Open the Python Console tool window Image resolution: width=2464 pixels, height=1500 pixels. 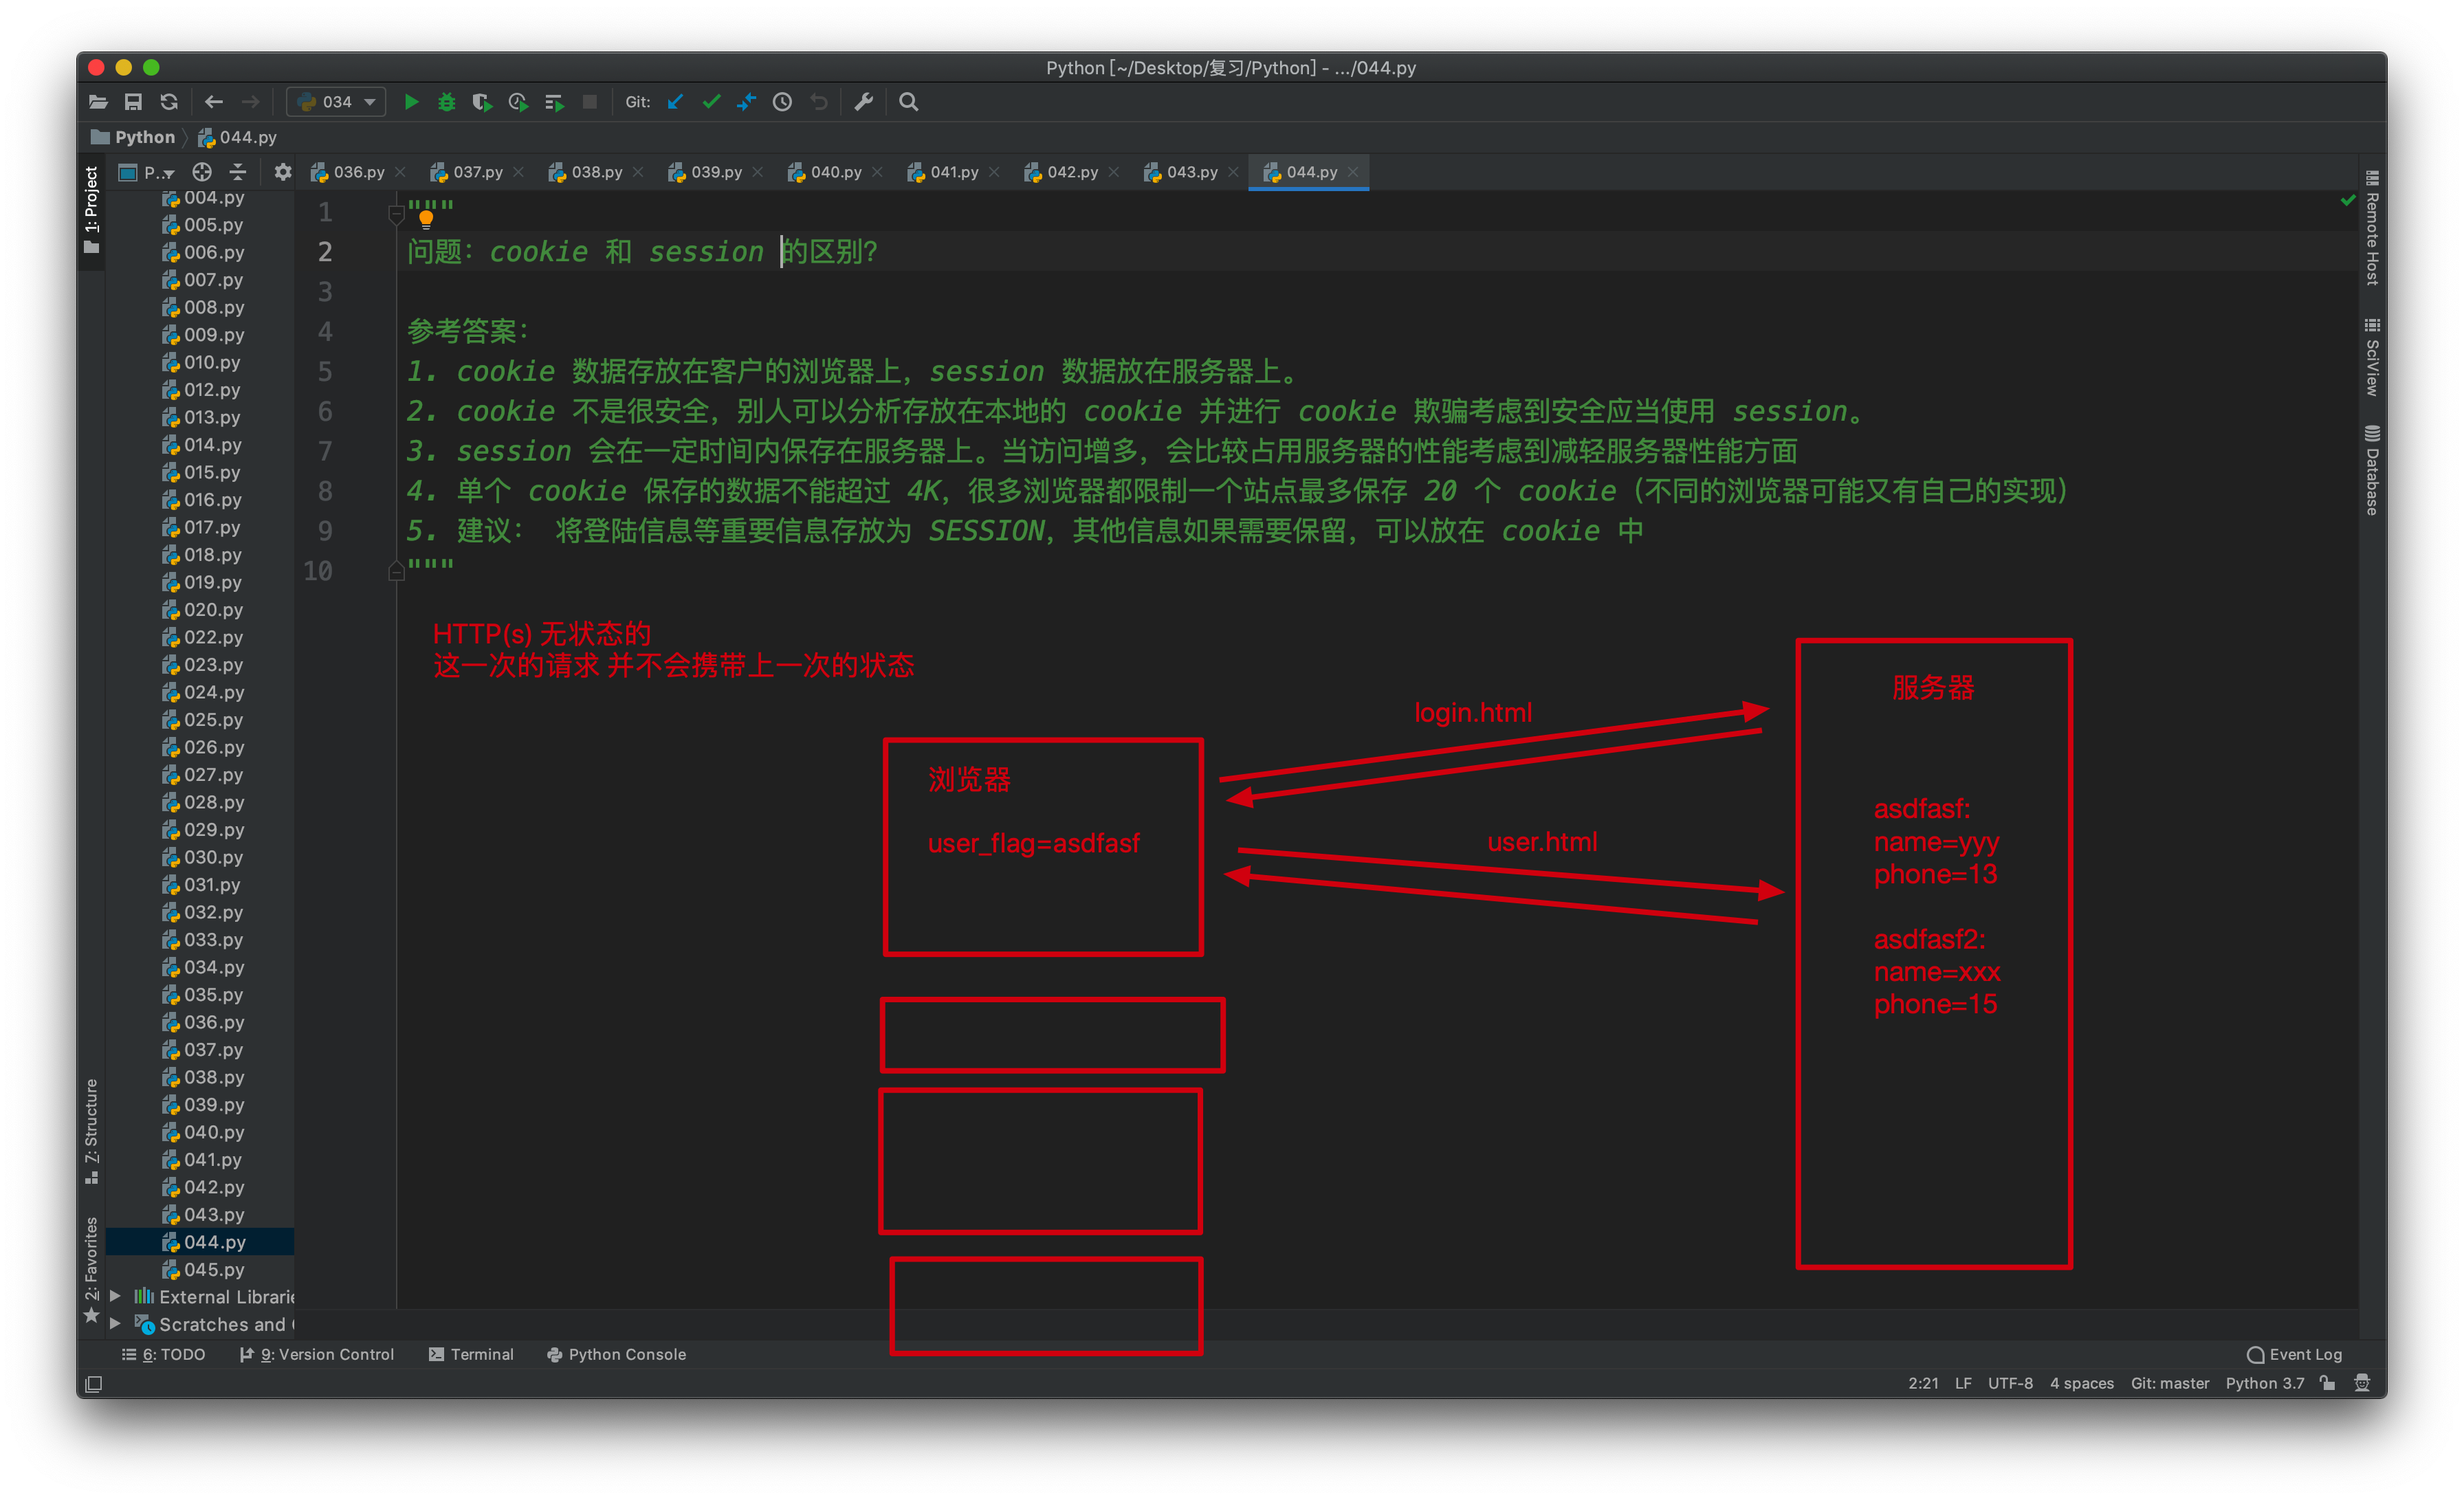(x=617, y=1355)
